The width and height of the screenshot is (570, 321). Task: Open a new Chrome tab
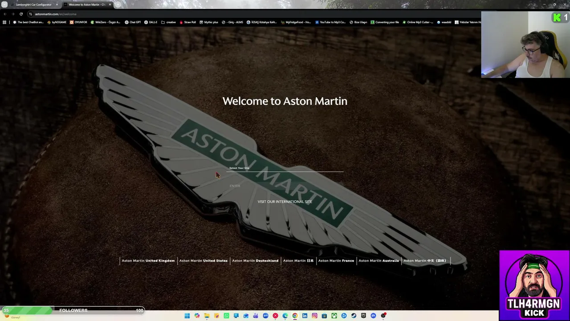point(118,4)
